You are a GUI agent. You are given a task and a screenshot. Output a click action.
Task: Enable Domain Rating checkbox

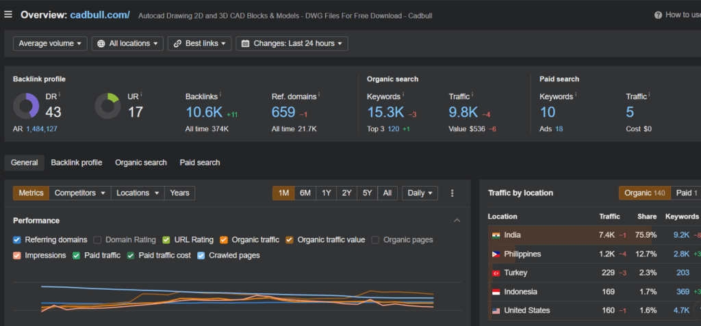point(97,240)
